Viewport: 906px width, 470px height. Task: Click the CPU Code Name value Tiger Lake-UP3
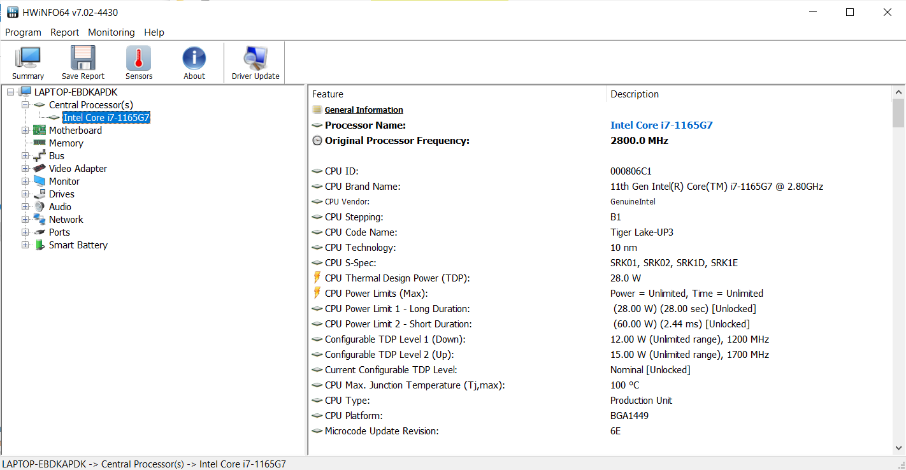[642, 232]
